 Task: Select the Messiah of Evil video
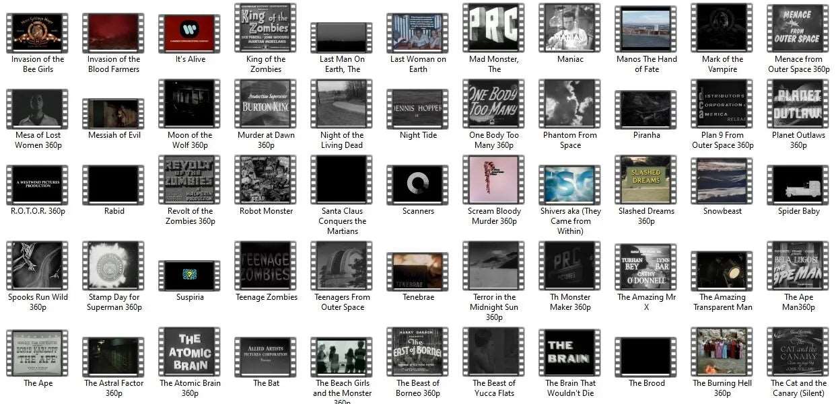pyautogui.click(x=114, y=114)
